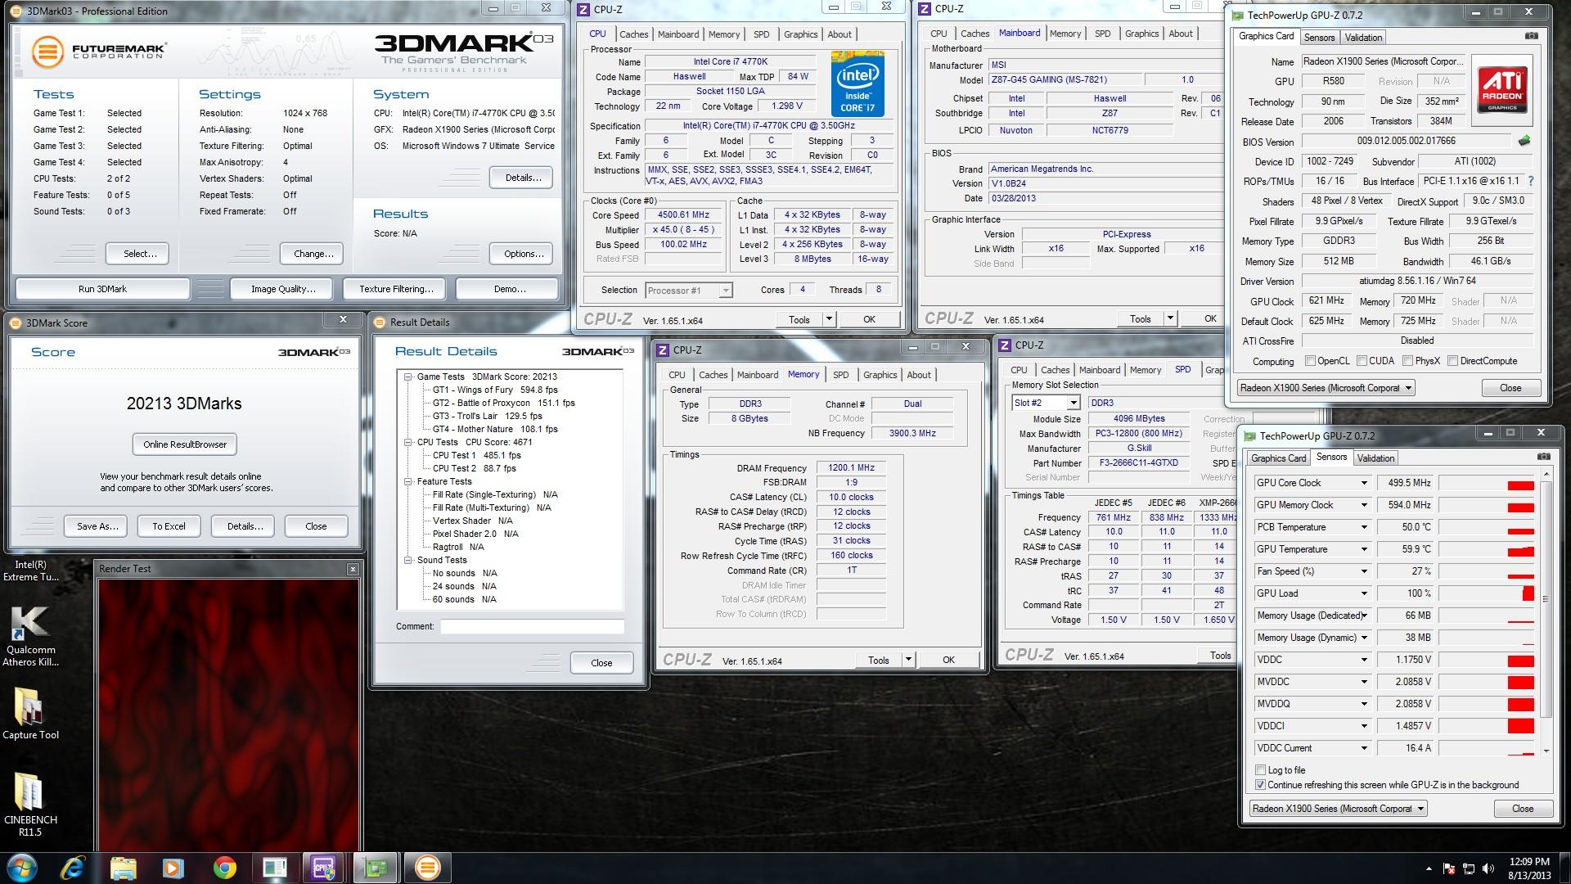Enable the PhysX checkbox in GPU-Z
This screenshot has width=1571, height=884.
coord(1407,361)
